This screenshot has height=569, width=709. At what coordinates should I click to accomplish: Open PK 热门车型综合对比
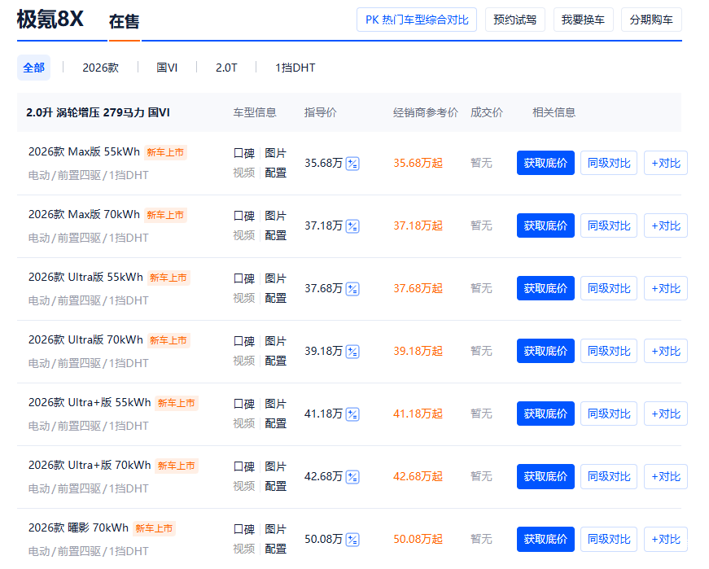[417, 20]
